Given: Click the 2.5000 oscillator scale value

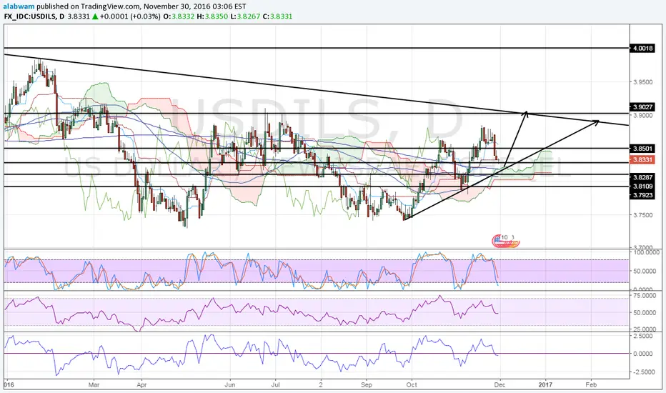Looking at the screenshot, I should pyautogui.click(x=643, y=336).
